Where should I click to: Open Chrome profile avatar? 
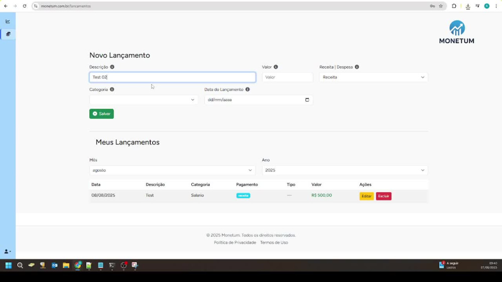point(486,6)
